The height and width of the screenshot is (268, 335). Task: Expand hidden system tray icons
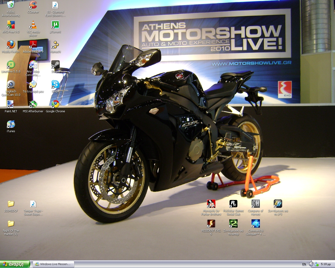point(311,264)
